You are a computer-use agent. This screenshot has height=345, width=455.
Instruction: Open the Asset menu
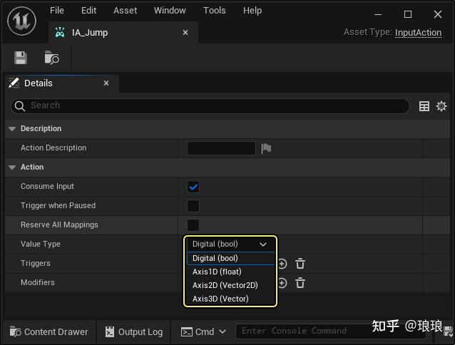[125, 11]
